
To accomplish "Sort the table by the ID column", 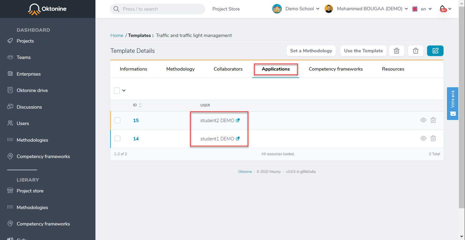I will coord(137,105).
